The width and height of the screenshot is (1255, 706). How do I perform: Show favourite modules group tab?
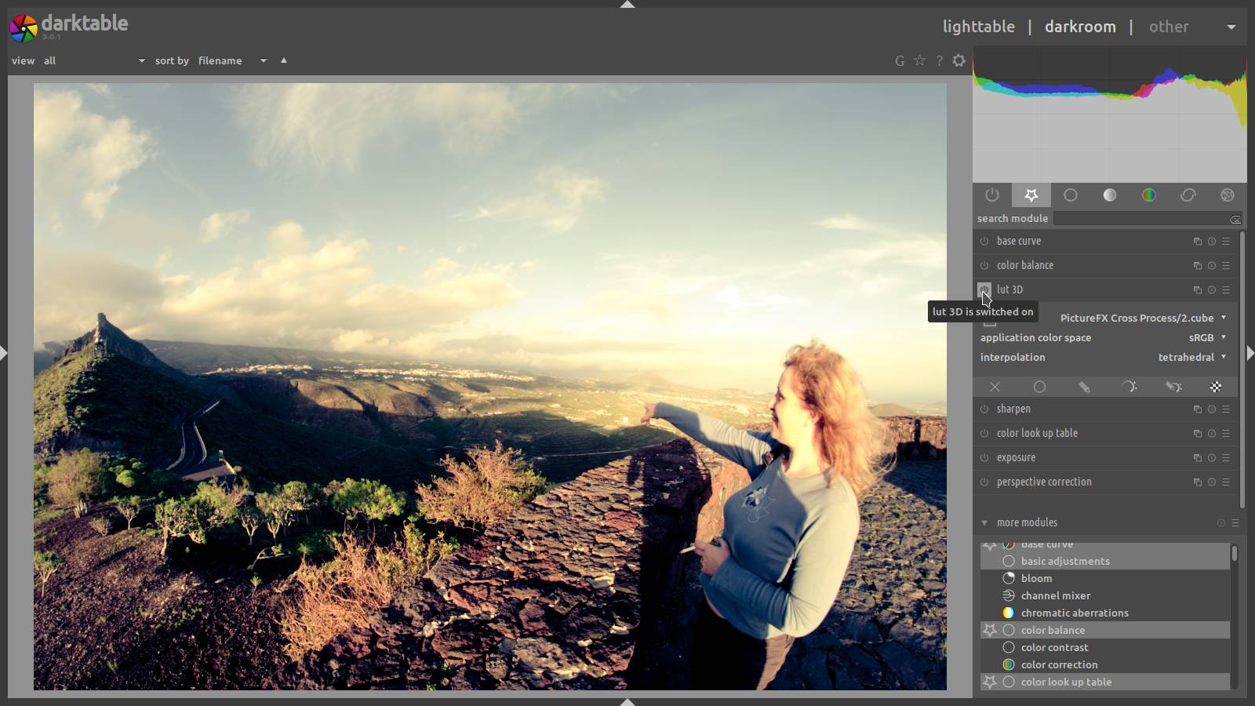tap(1031, 195)
